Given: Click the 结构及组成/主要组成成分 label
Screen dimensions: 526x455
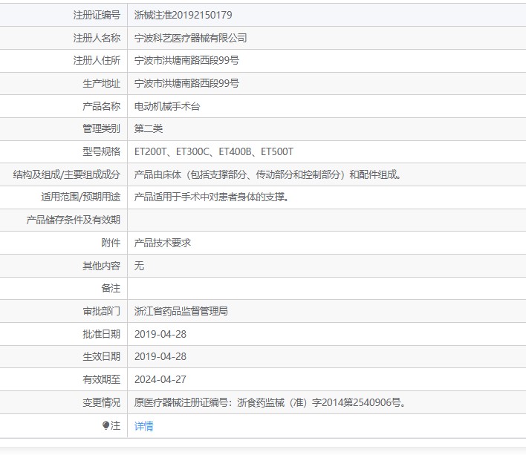Looking at the screenshot, I should pos(66,174).
